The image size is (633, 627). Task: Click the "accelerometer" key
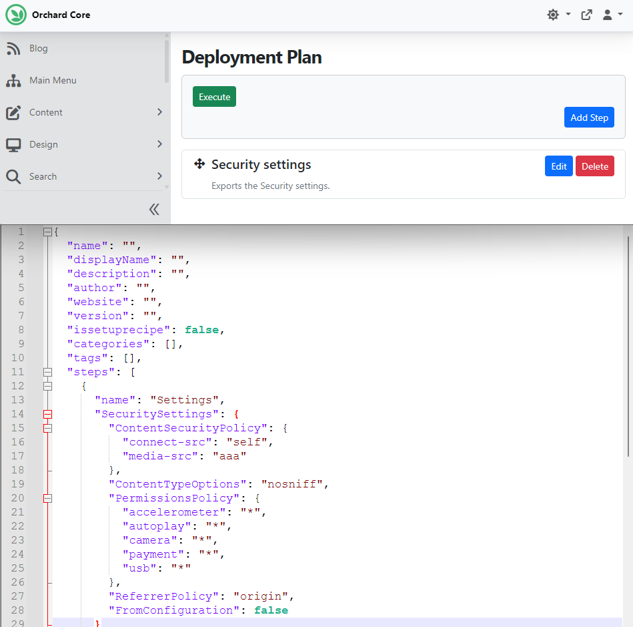(x=174, y=513)
